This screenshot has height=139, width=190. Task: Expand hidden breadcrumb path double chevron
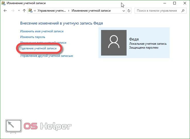click(35, 11)
